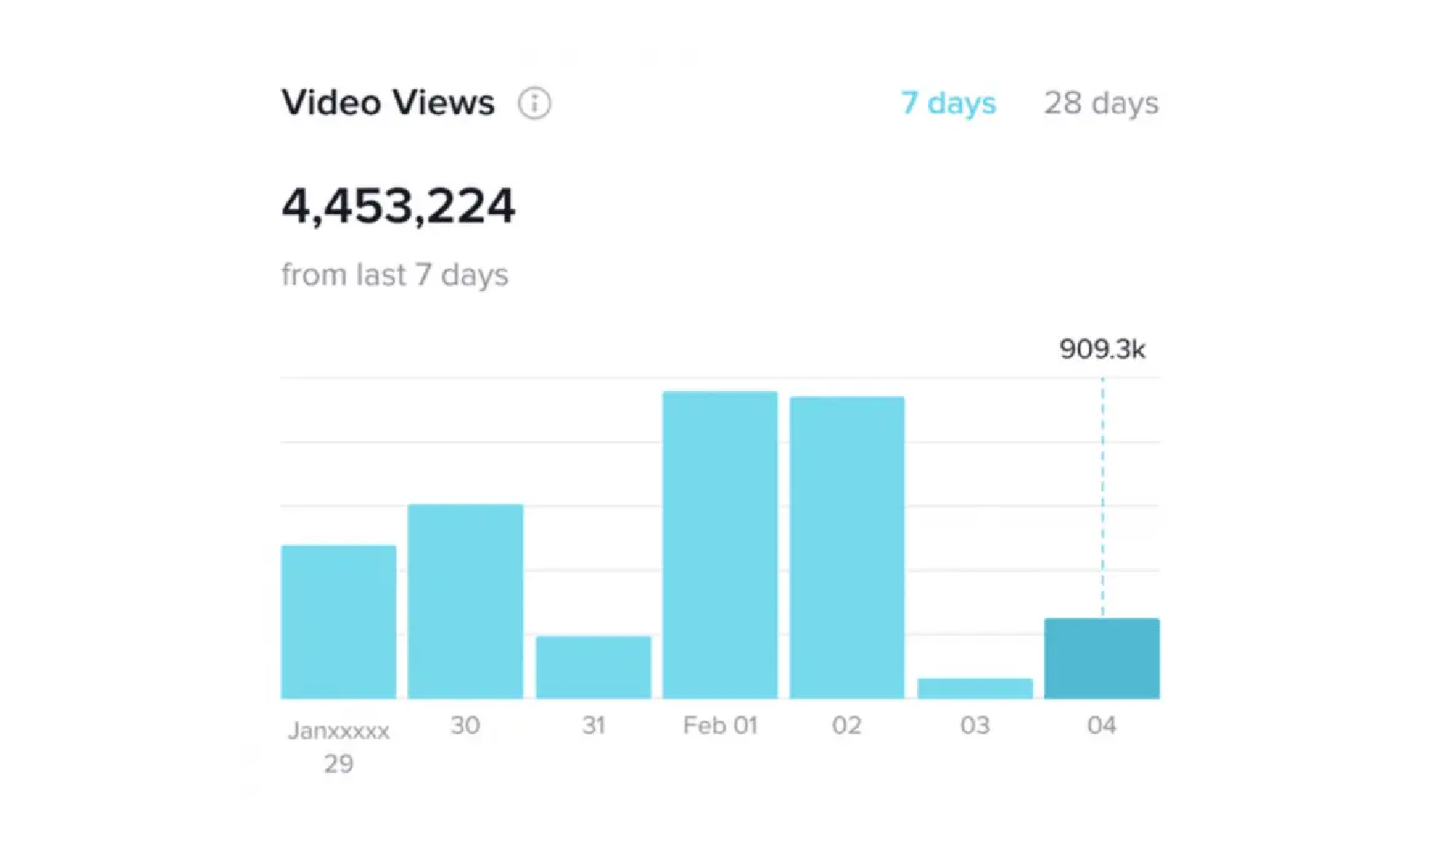The image size is (1439, 844).
Task: Click the '04' axis label
Action: pos(1102,725)
